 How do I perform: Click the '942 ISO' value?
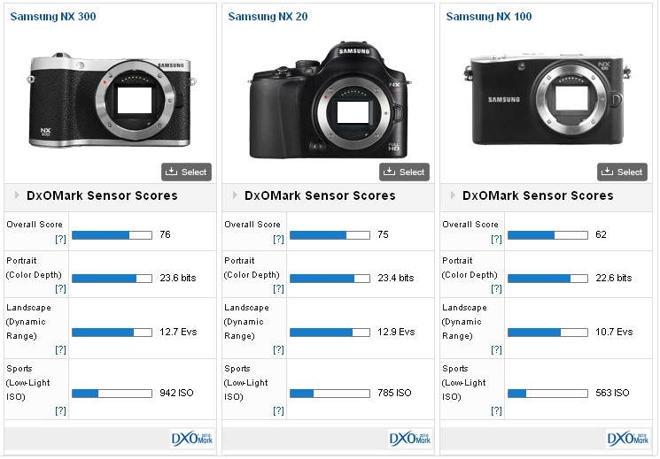(x=176, y=393)
